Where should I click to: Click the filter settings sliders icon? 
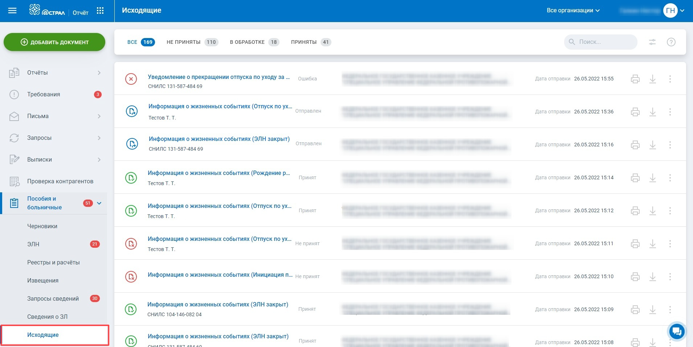click(652, 42)
